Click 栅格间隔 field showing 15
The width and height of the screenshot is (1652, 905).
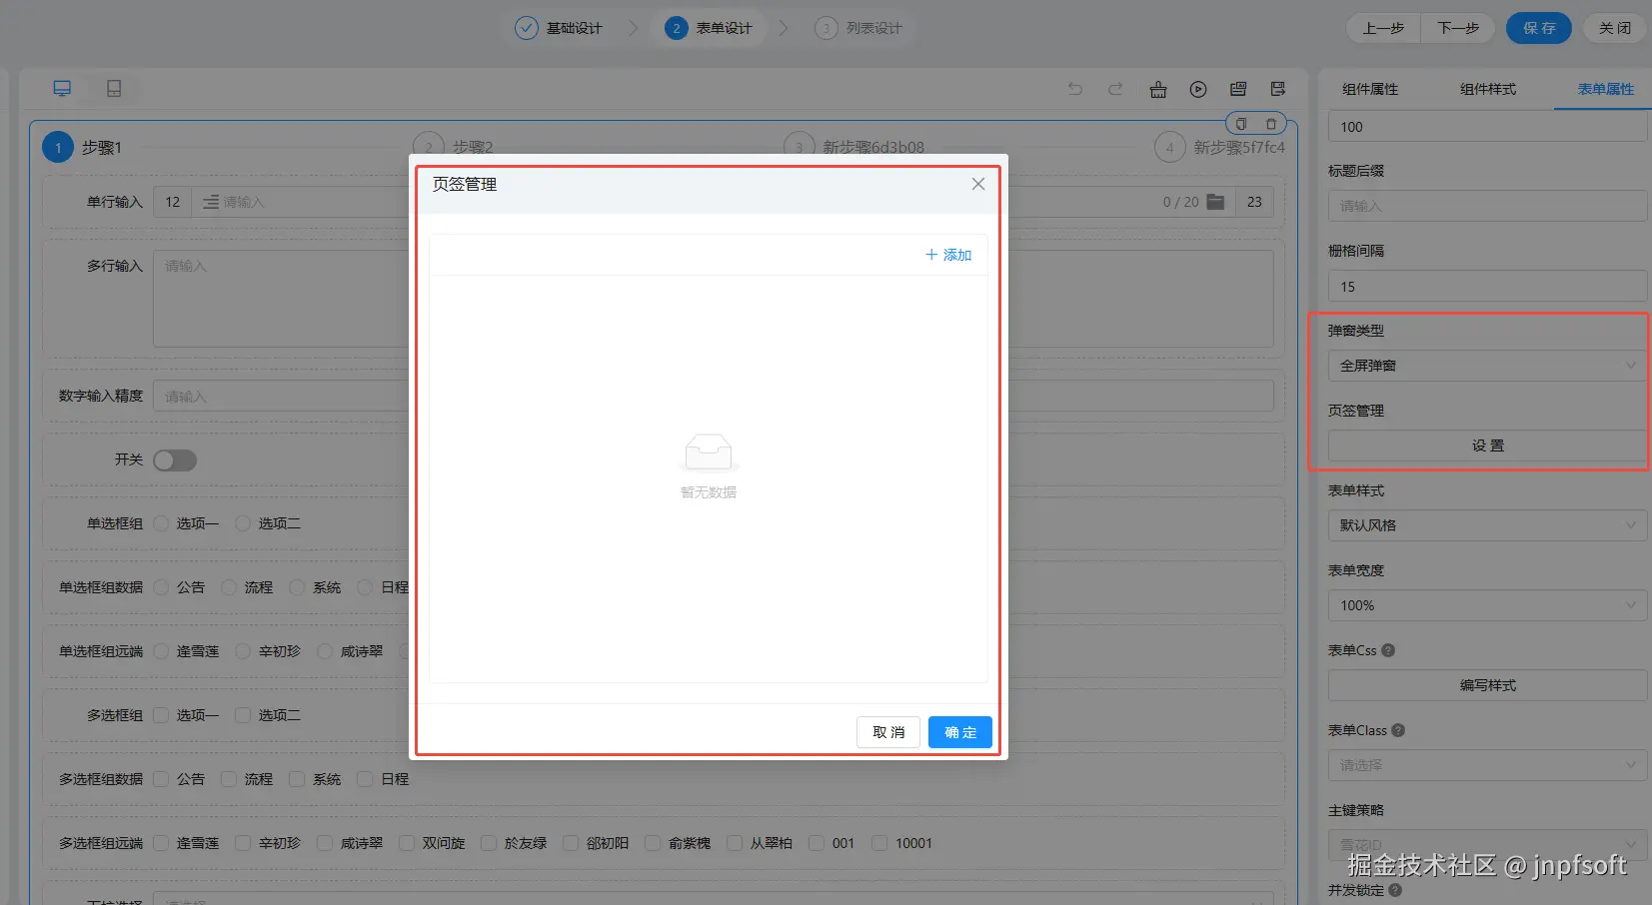pyautogui.click(x=1487, y=287)
